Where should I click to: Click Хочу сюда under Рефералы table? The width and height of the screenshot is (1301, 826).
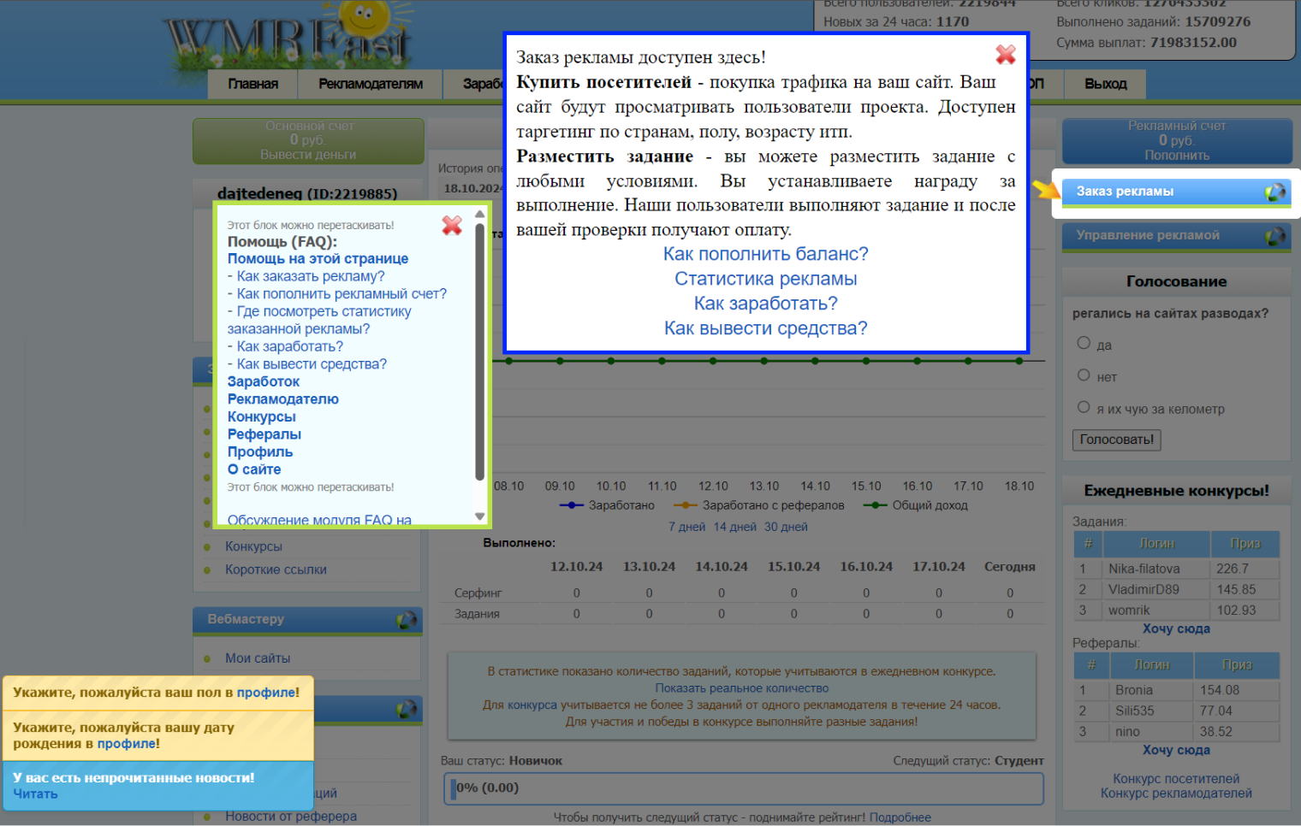1176,750
